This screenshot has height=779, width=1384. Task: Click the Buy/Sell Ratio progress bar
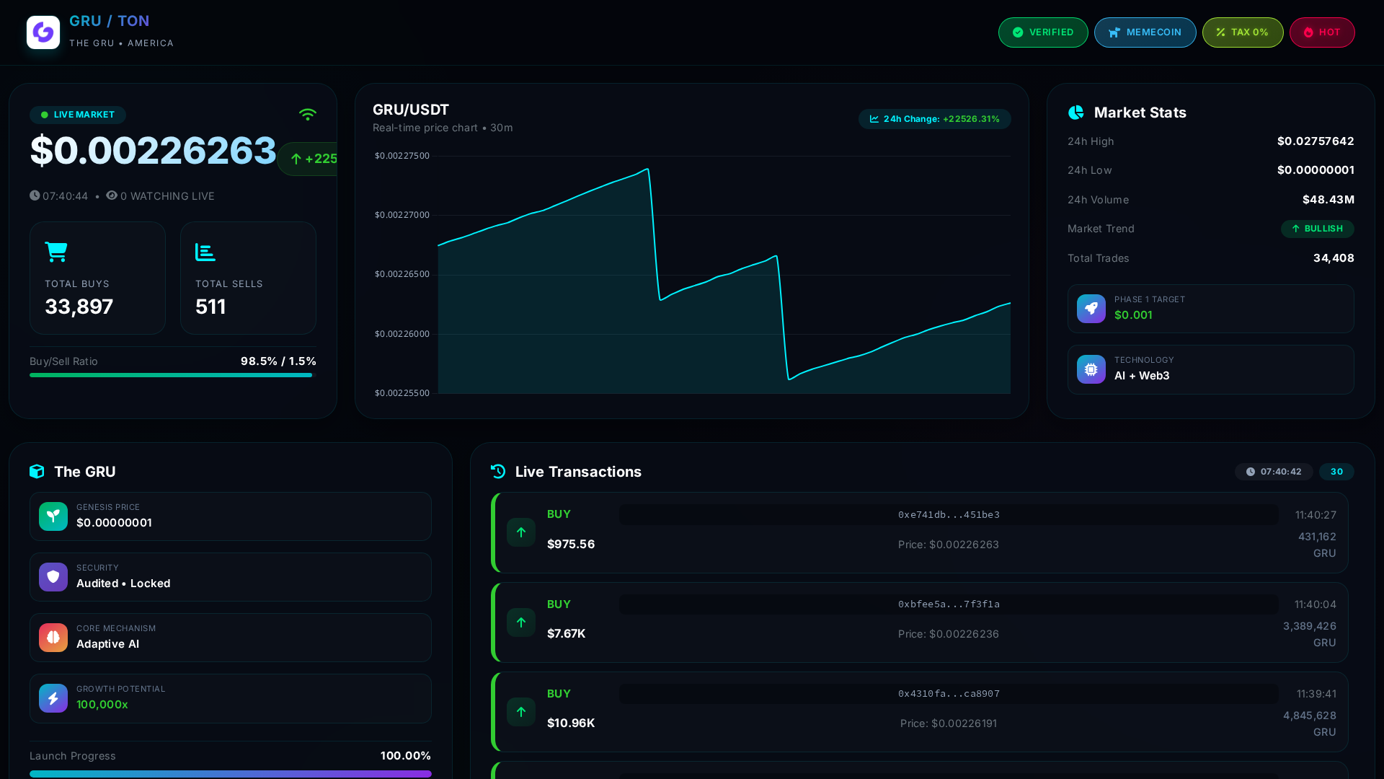point(173,375)
